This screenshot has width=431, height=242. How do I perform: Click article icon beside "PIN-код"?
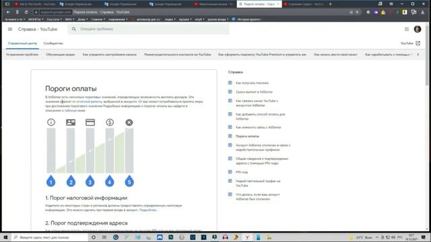230,172
